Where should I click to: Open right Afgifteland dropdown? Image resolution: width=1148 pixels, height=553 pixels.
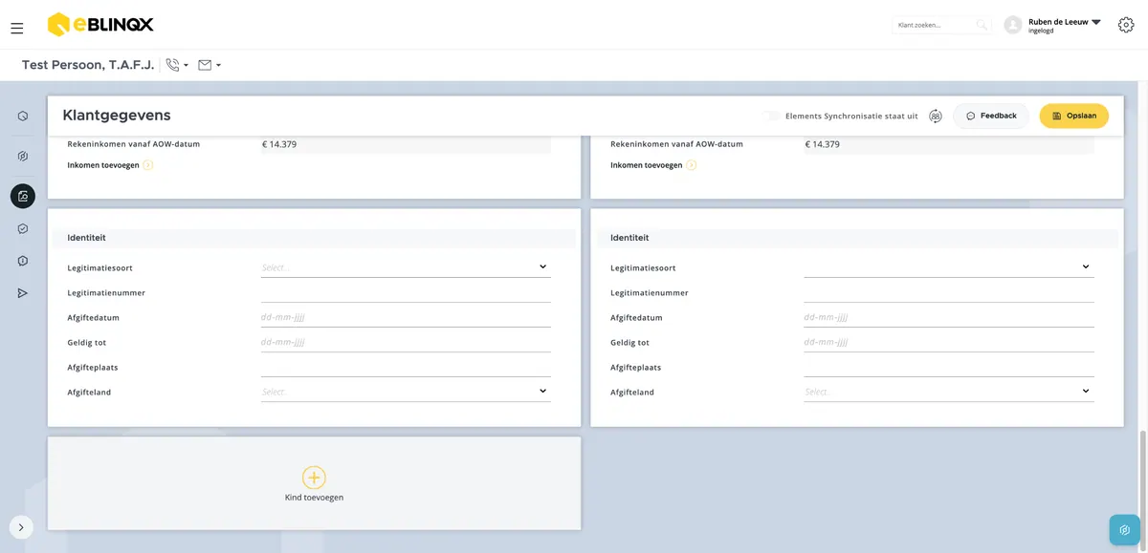click(x=949, y=392)
